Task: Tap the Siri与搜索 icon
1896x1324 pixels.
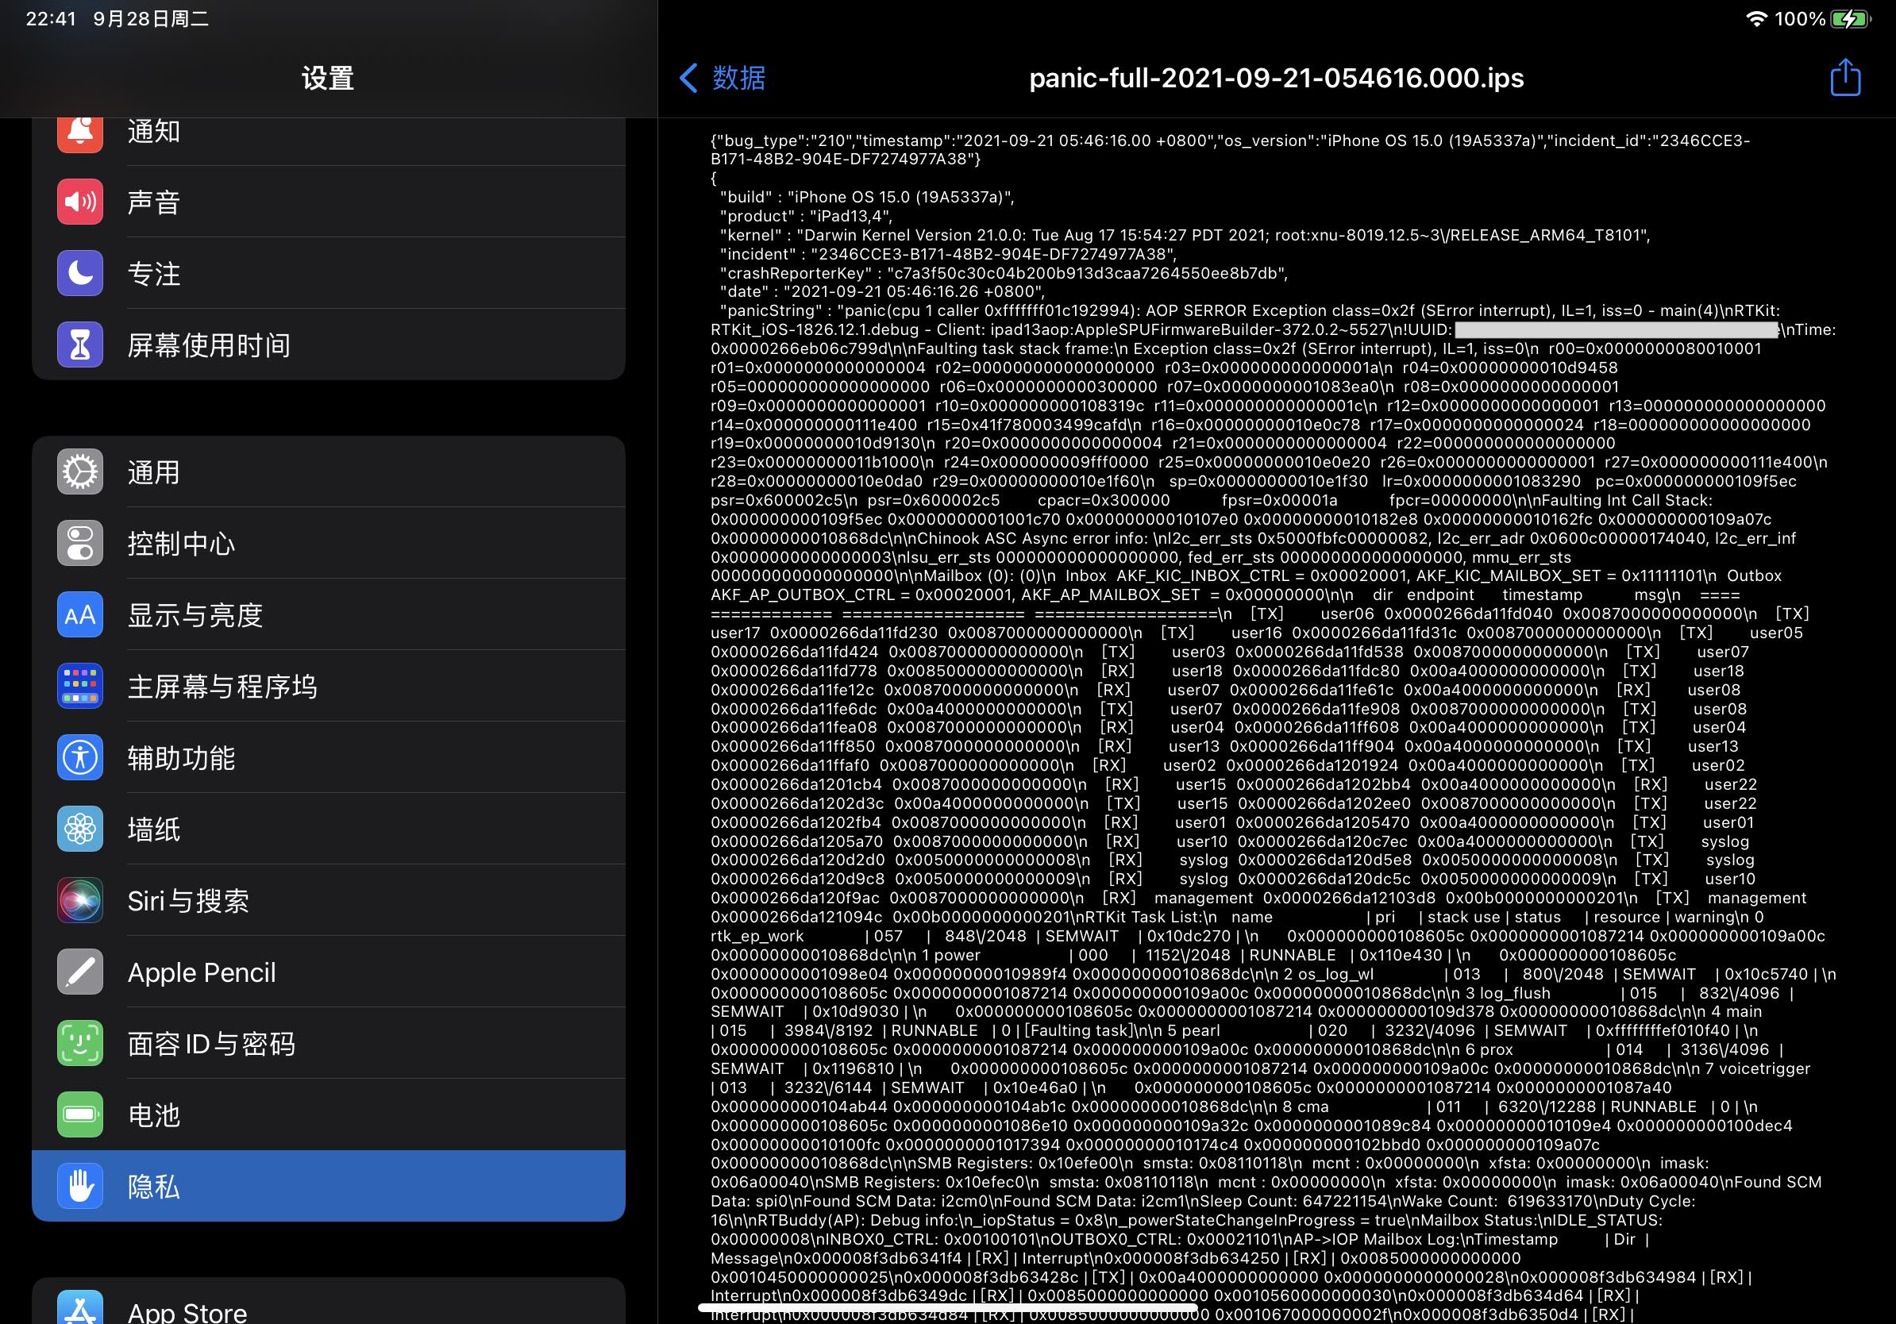Action: coord(80,901)
